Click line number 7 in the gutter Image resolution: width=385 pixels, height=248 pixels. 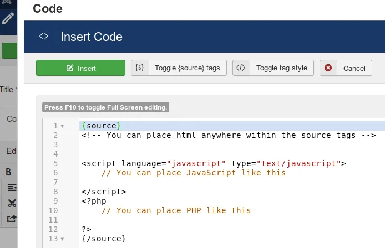pyautogui.click(x=55, y=182)
